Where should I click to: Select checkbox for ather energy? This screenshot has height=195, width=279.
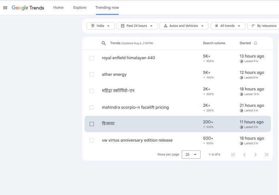[92, 75]
